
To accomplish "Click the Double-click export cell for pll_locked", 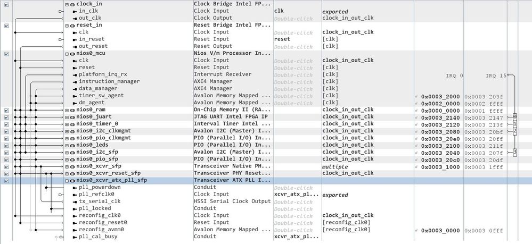I will (x=293, y=208).
